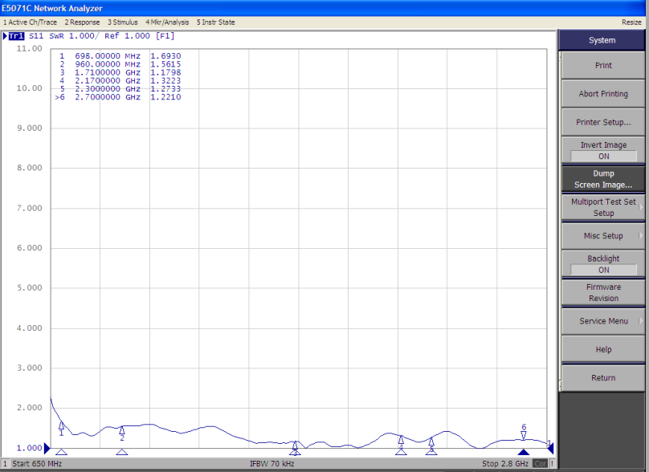Click marker 6 flag on the trace

523,434
